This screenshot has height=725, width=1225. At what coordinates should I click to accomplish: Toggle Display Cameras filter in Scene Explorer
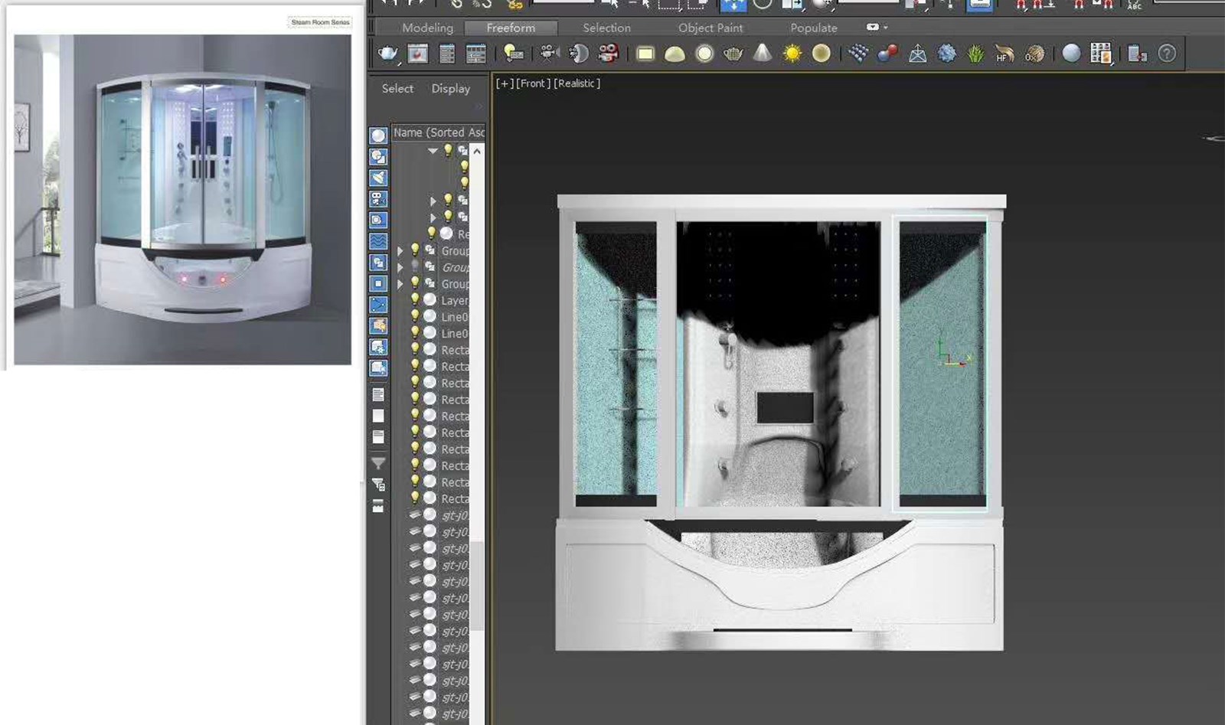click(x=378, y=199)
